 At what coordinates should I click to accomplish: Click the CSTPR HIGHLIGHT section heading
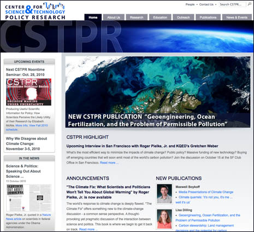point(87,137)
